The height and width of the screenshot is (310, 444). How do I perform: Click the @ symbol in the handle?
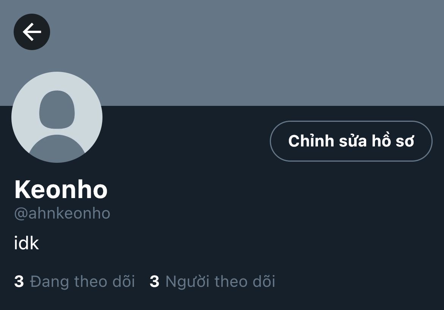[20, 214]
